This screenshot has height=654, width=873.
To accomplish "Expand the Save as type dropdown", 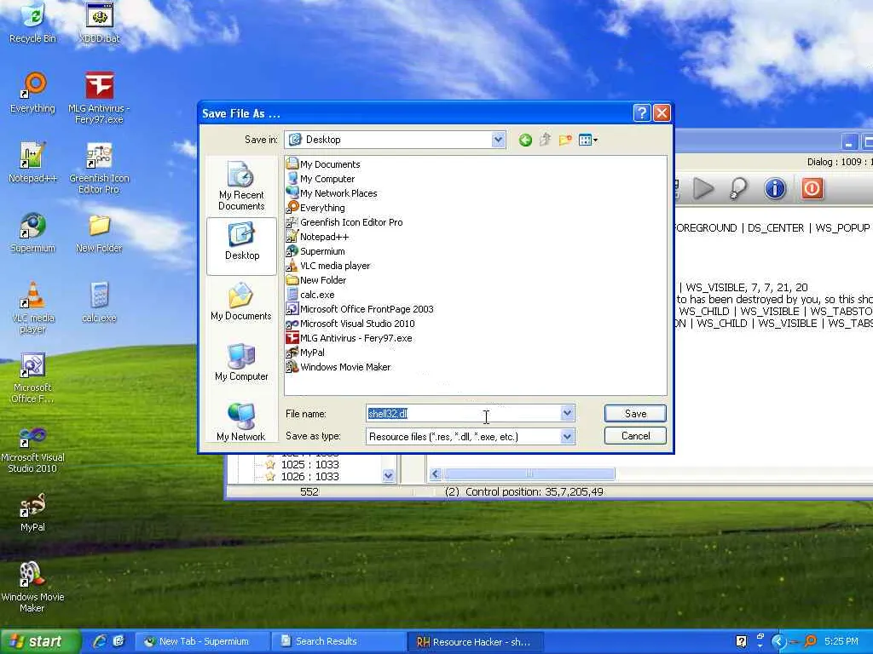I will pos(567,437).
